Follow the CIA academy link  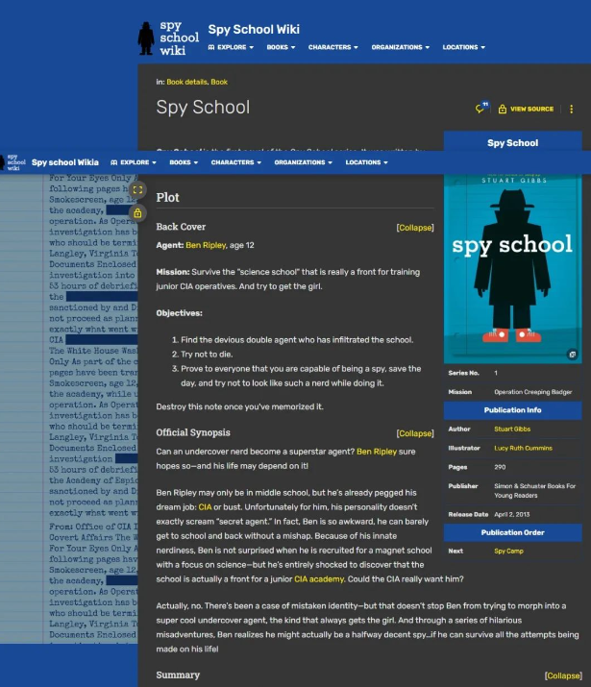pos(319,579)
